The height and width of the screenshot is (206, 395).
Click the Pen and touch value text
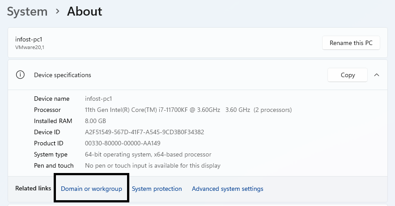153,165
